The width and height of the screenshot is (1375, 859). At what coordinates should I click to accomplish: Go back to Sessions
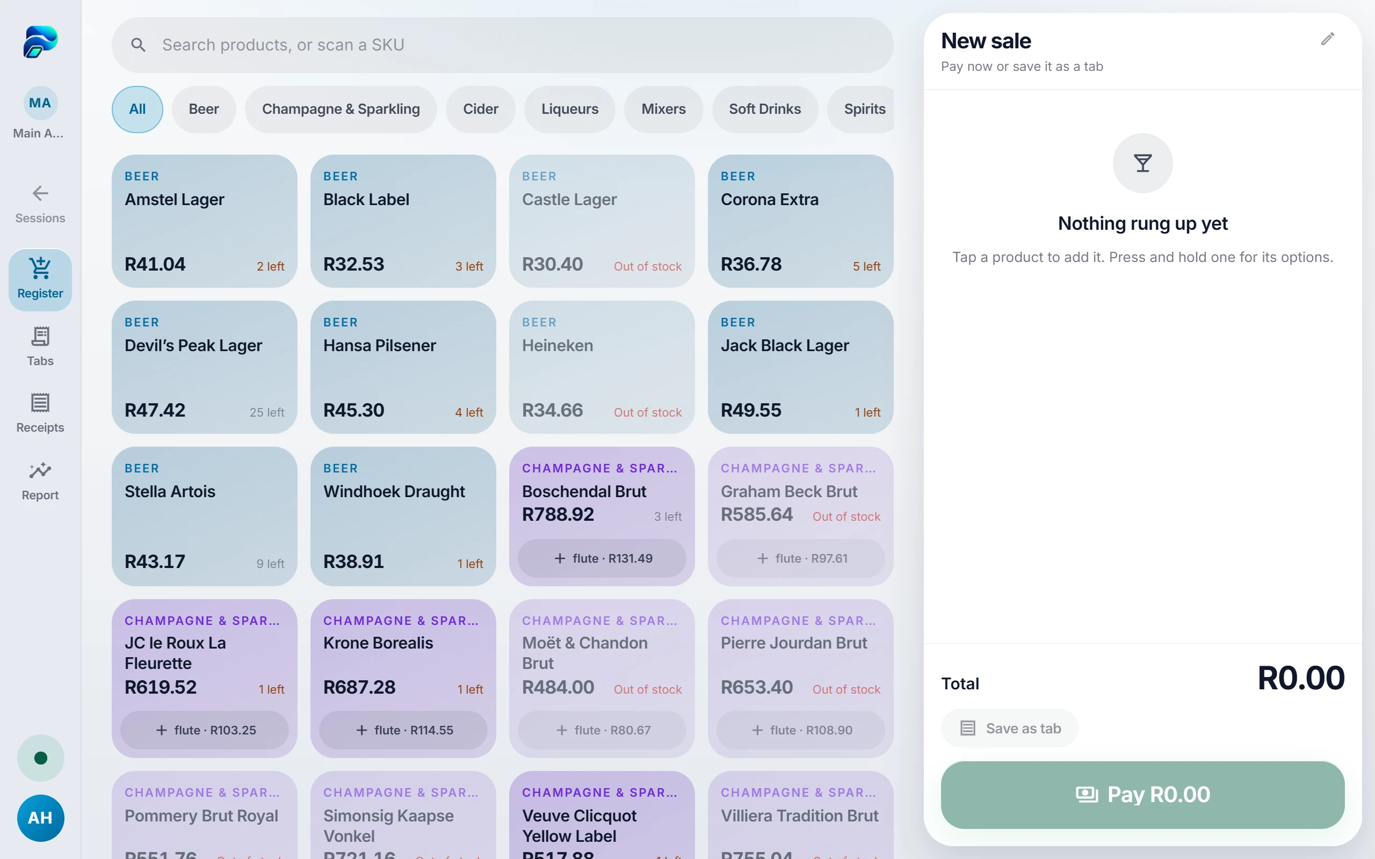click(40, 204)
